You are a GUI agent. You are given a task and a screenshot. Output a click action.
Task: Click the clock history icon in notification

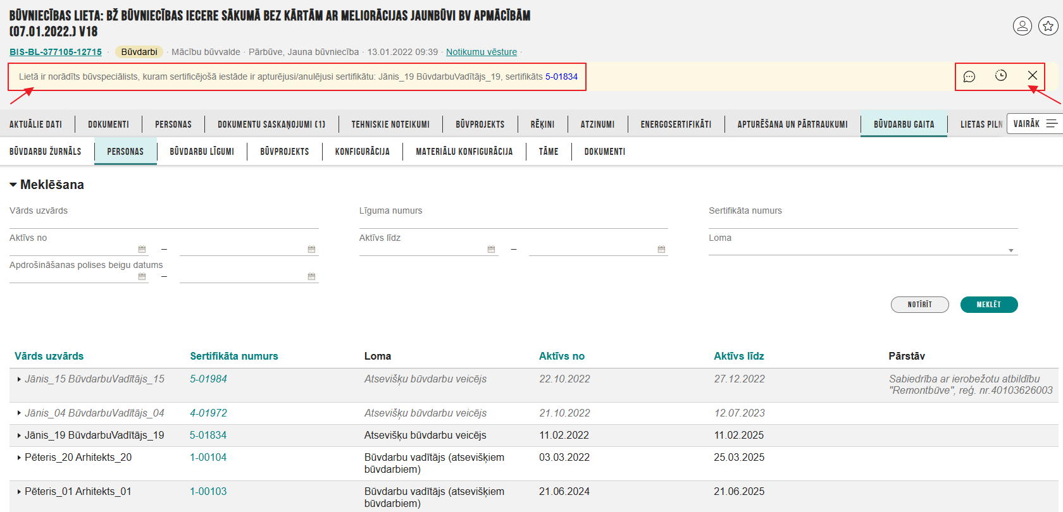1001,76
